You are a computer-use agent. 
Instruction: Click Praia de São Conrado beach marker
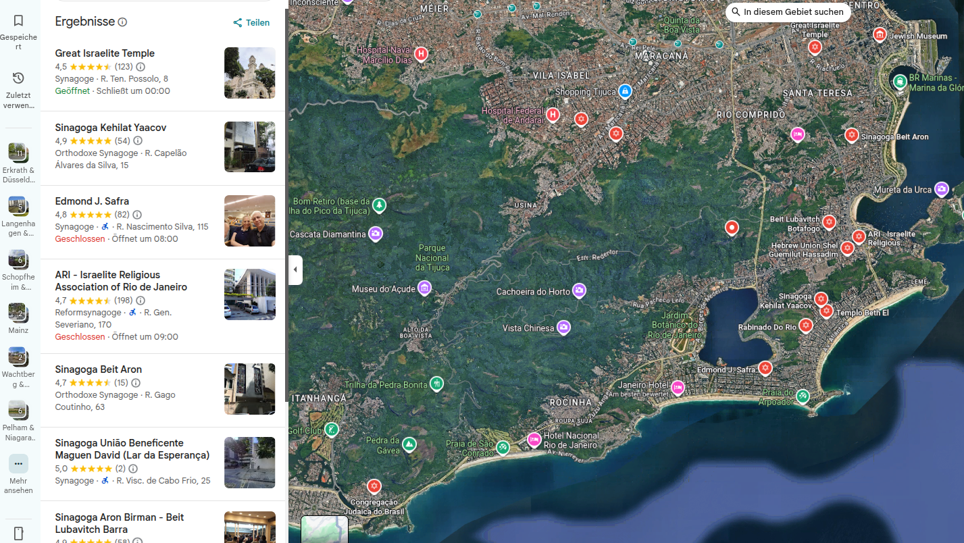(x=503, y=447)
